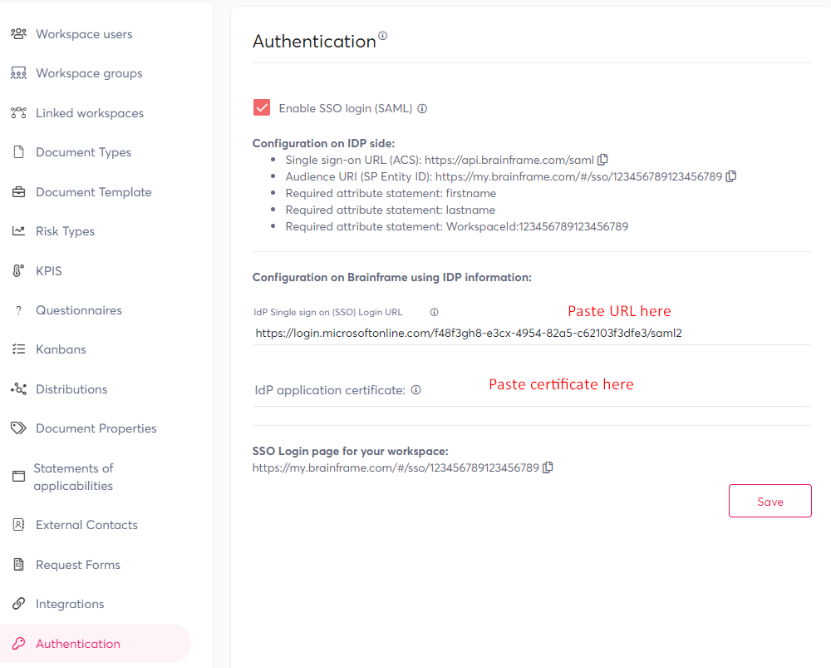Image resolution: width=831 pixels, height=668 pixels.
Task: Copy the Audience URI SP Entity ID
Action: point(731,176)
